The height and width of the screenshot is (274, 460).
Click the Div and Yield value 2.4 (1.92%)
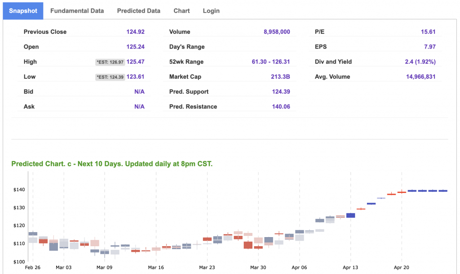[x=420, y=62]
